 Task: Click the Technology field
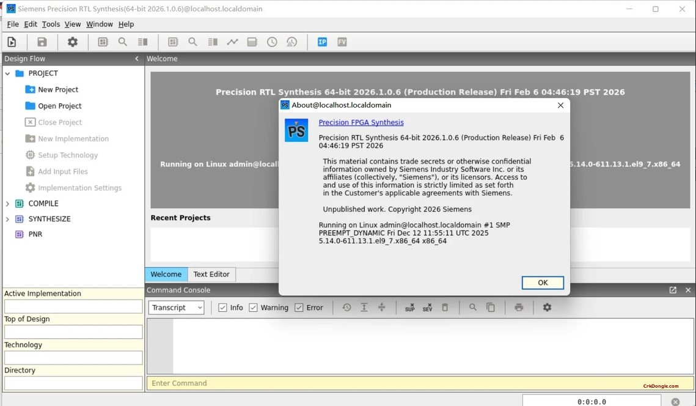click(73, 358)
